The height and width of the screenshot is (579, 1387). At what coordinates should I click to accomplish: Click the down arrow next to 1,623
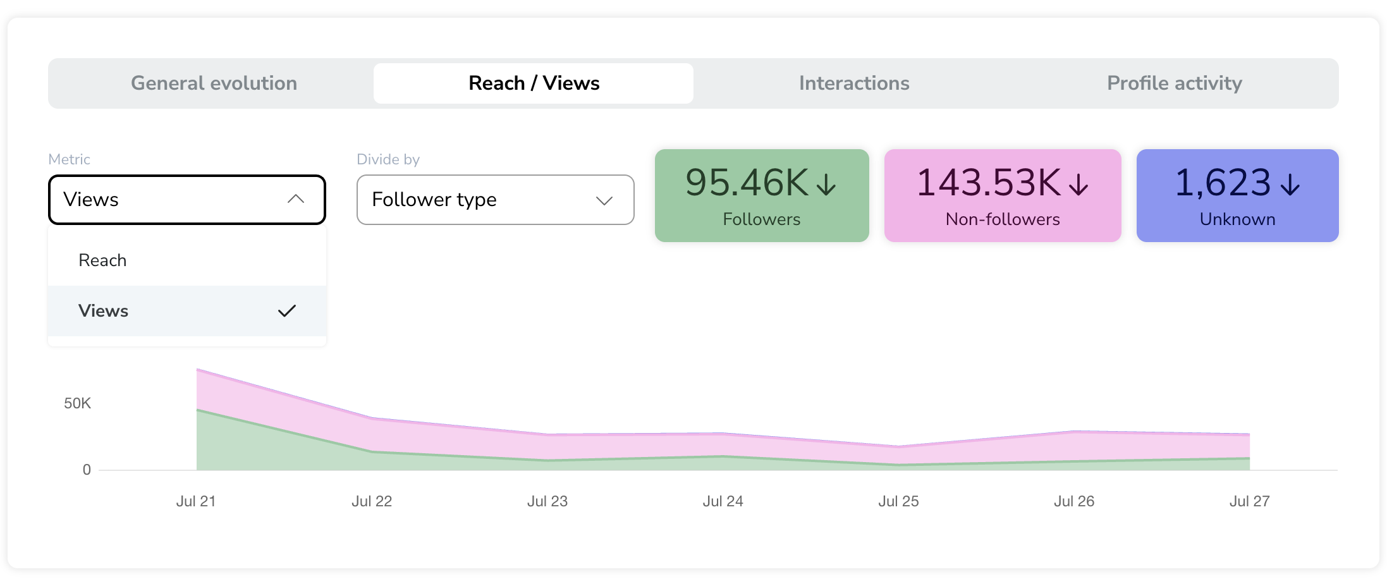1290,185
